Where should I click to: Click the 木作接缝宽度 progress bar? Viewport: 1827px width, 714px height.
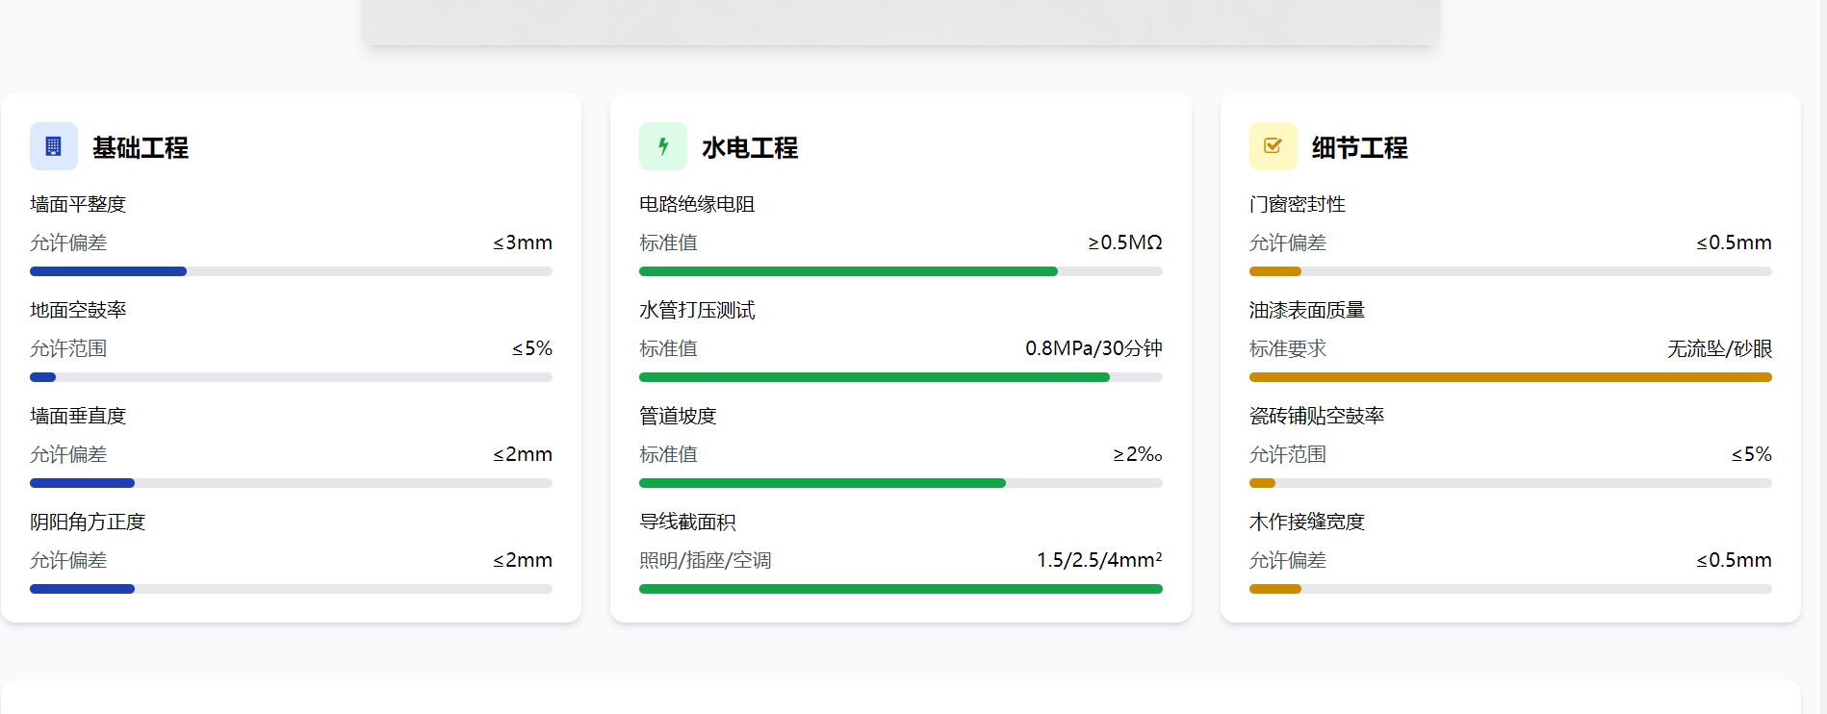pos(1510,589)
